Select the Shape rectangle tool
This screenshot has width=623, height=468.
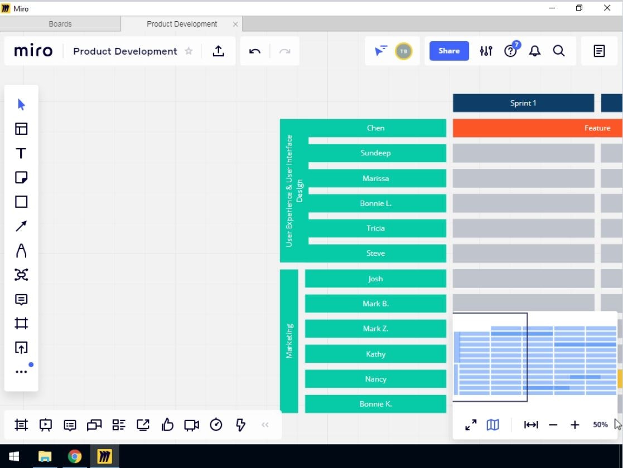pyautogui.click(x=21, y=202)
